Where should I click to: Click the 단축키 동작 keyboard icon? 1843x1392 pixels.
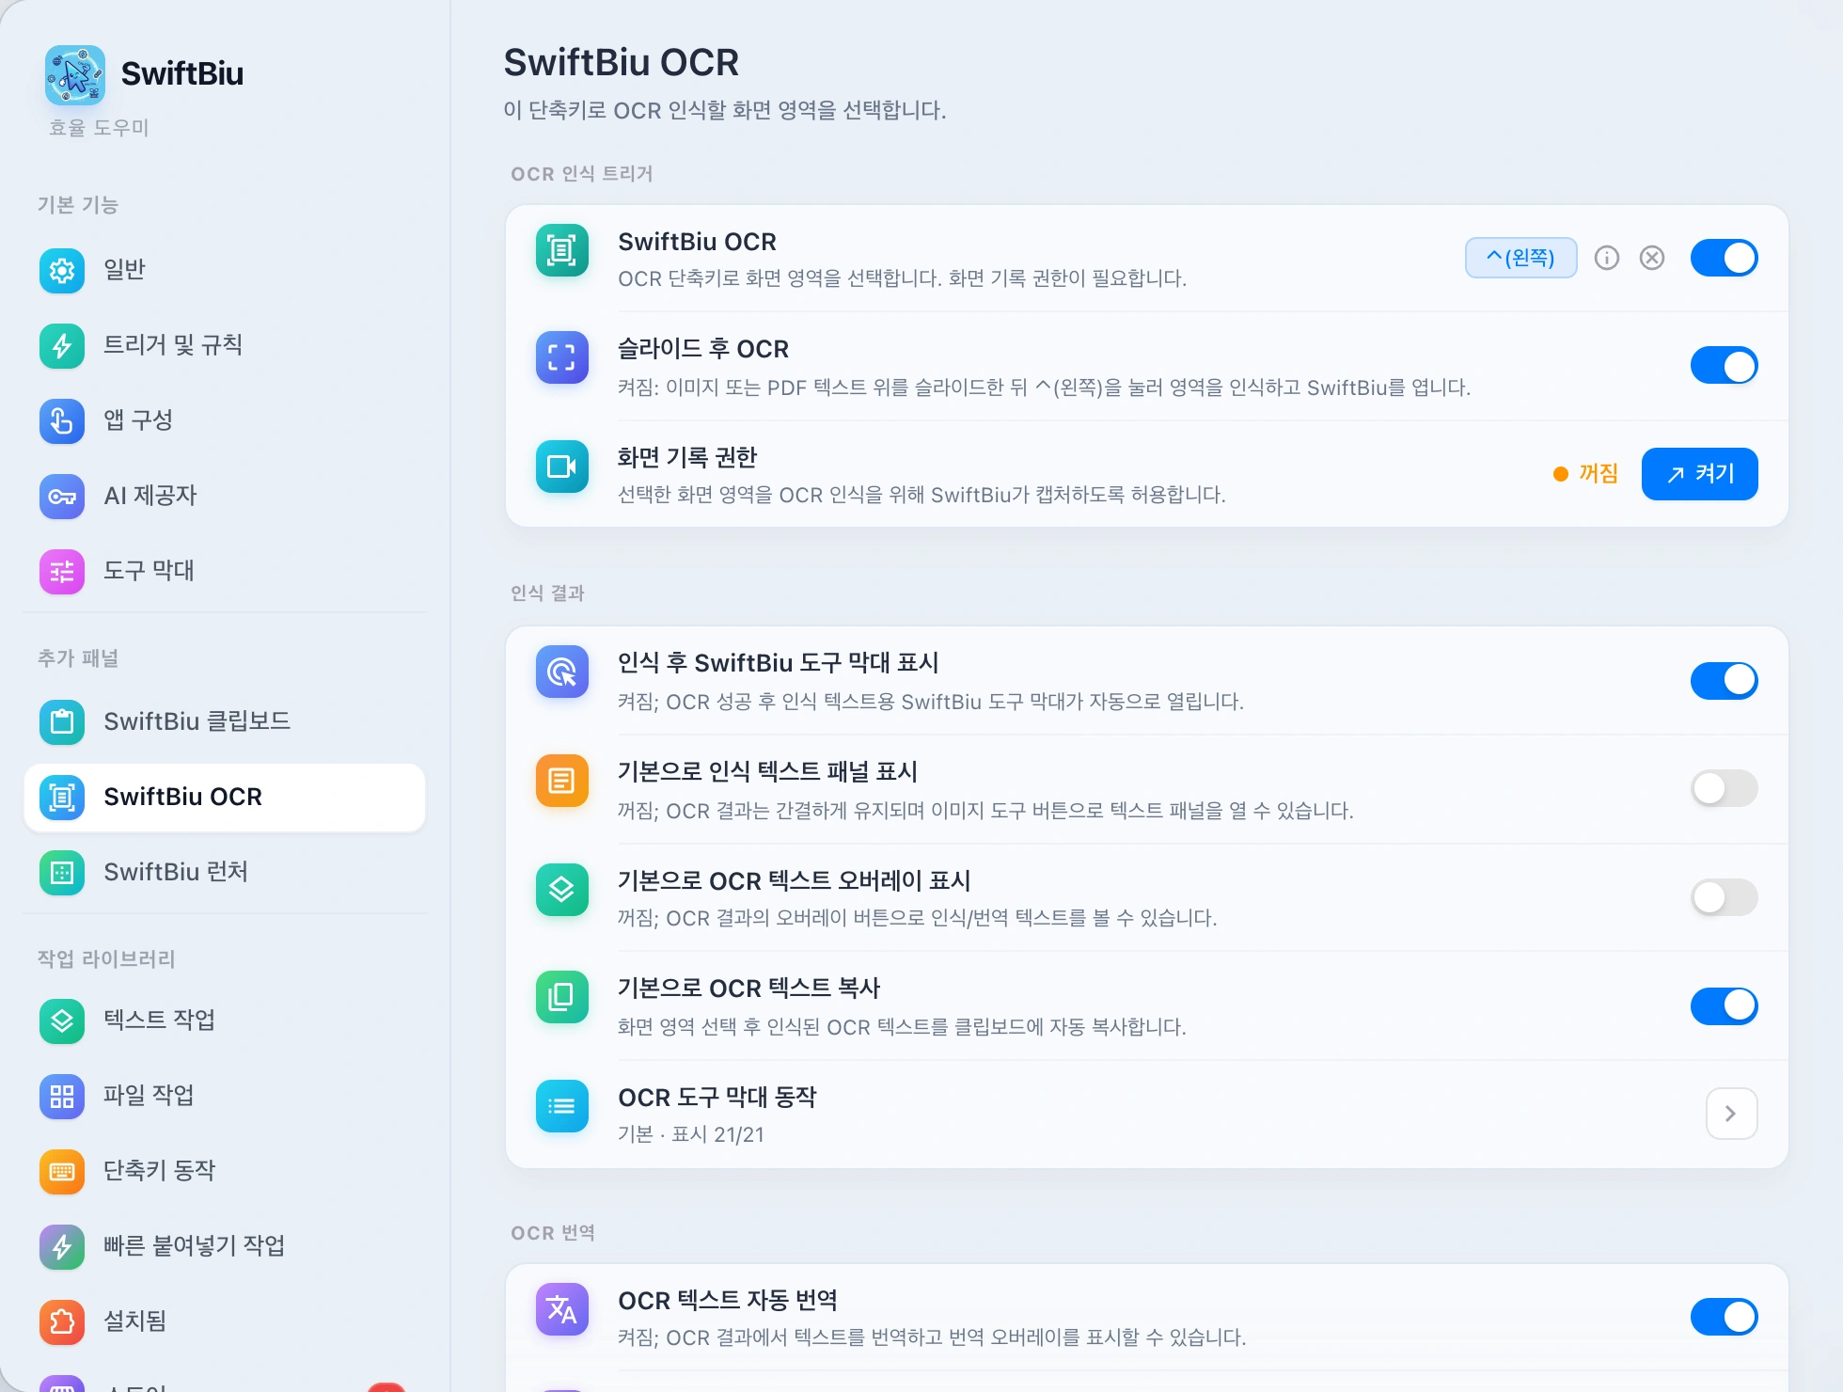62,1172
